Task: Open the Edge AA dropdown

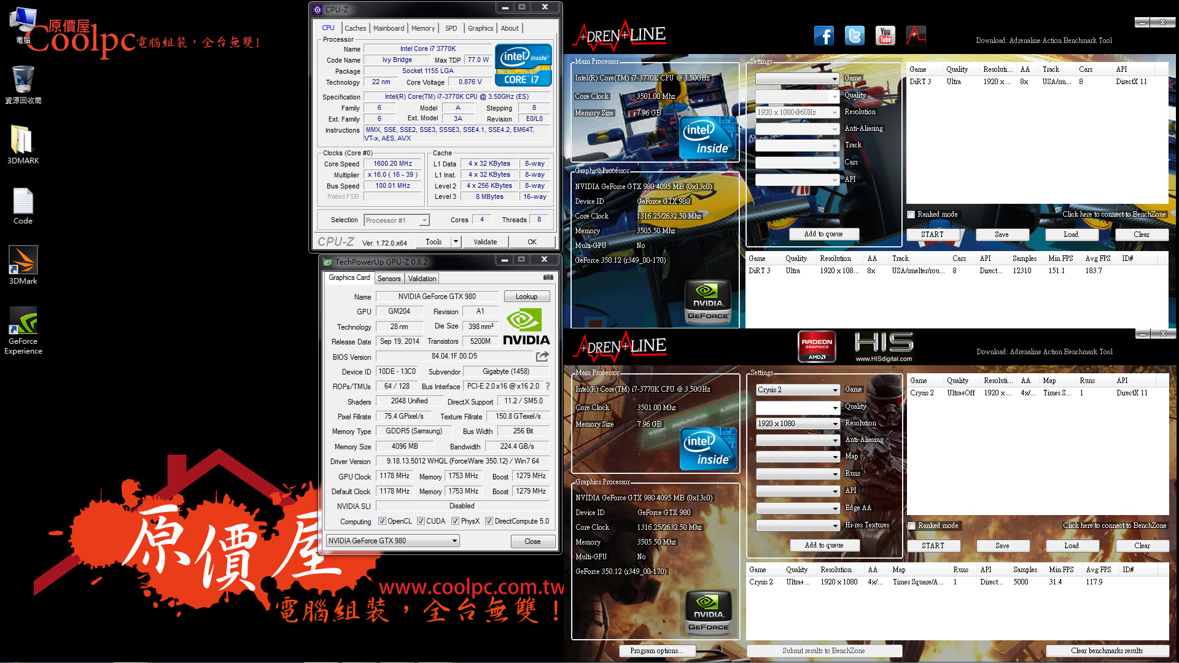Action: (798, 508)
